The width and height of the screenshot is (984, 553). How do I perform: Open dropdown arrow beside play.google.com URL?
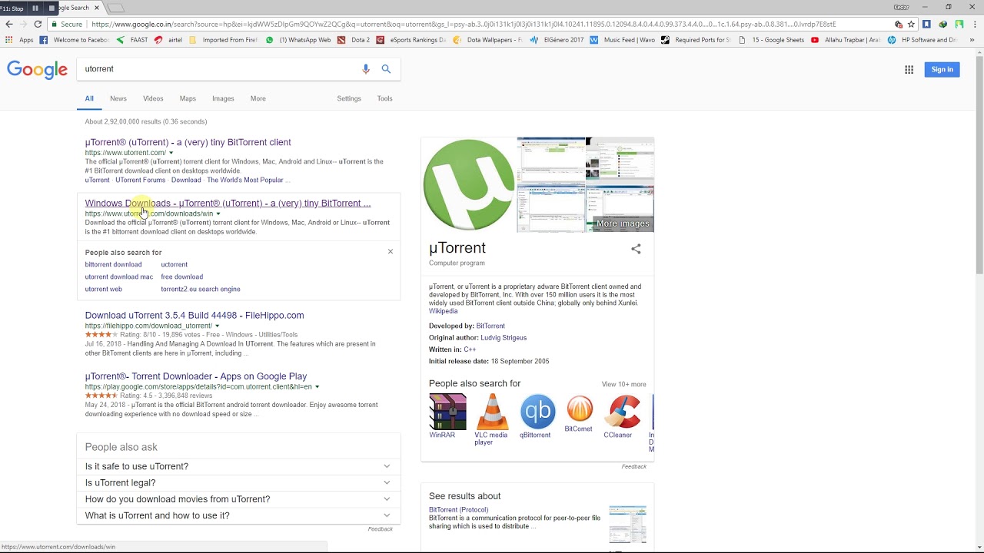point(317,387)
